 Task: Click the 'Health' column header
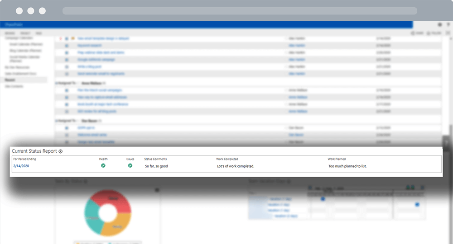point(103,159)
